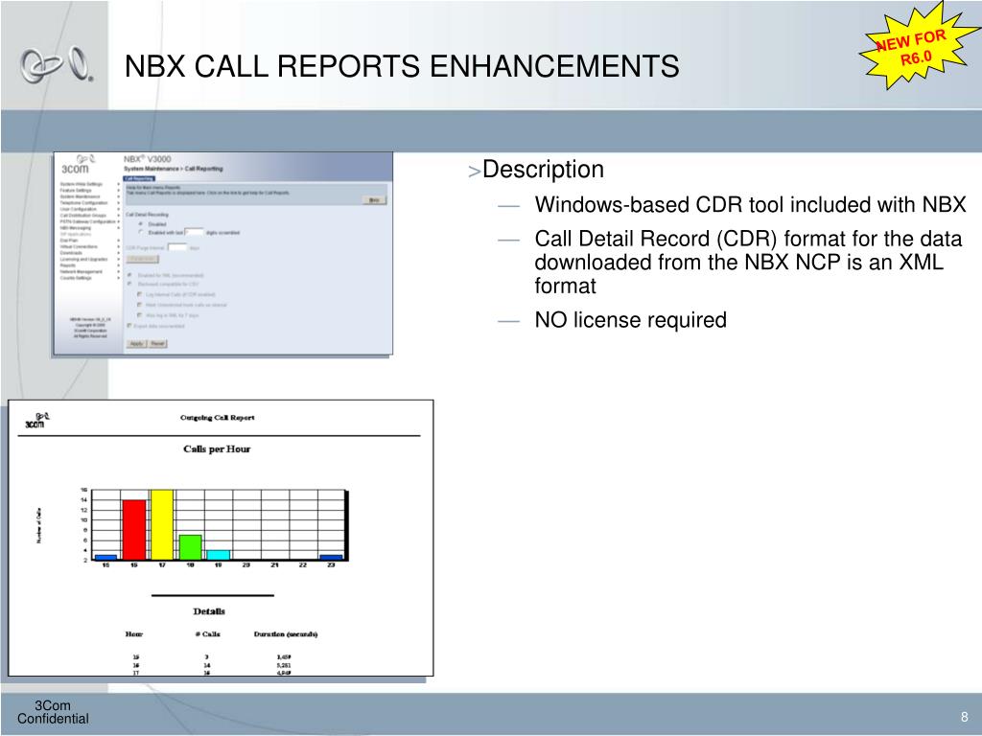This screenshot has height=736, width=982.
Task: Click the button below CDR Purge Interval
Action: 142,259
